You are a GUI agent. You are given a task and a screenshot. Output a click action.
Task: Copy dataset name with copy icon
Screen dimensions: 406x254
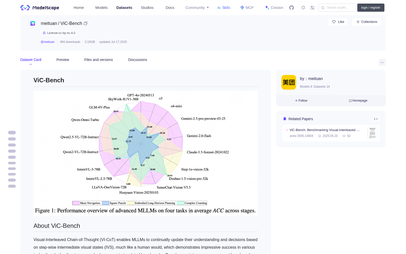(x=86, y=23)
